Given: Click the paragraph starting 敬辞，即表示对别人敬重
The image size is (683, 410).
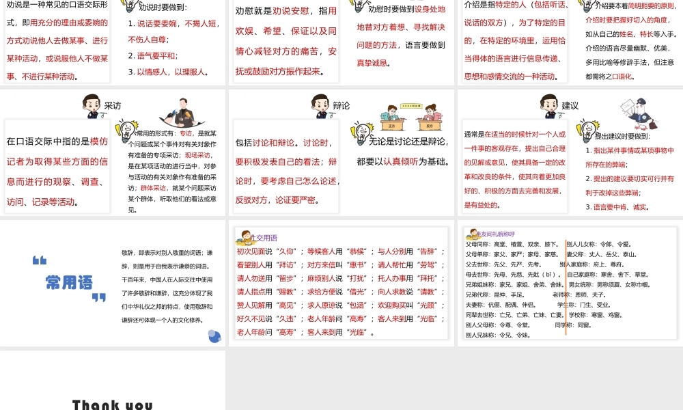Looking at the screenshot, I should click(167, 286).
